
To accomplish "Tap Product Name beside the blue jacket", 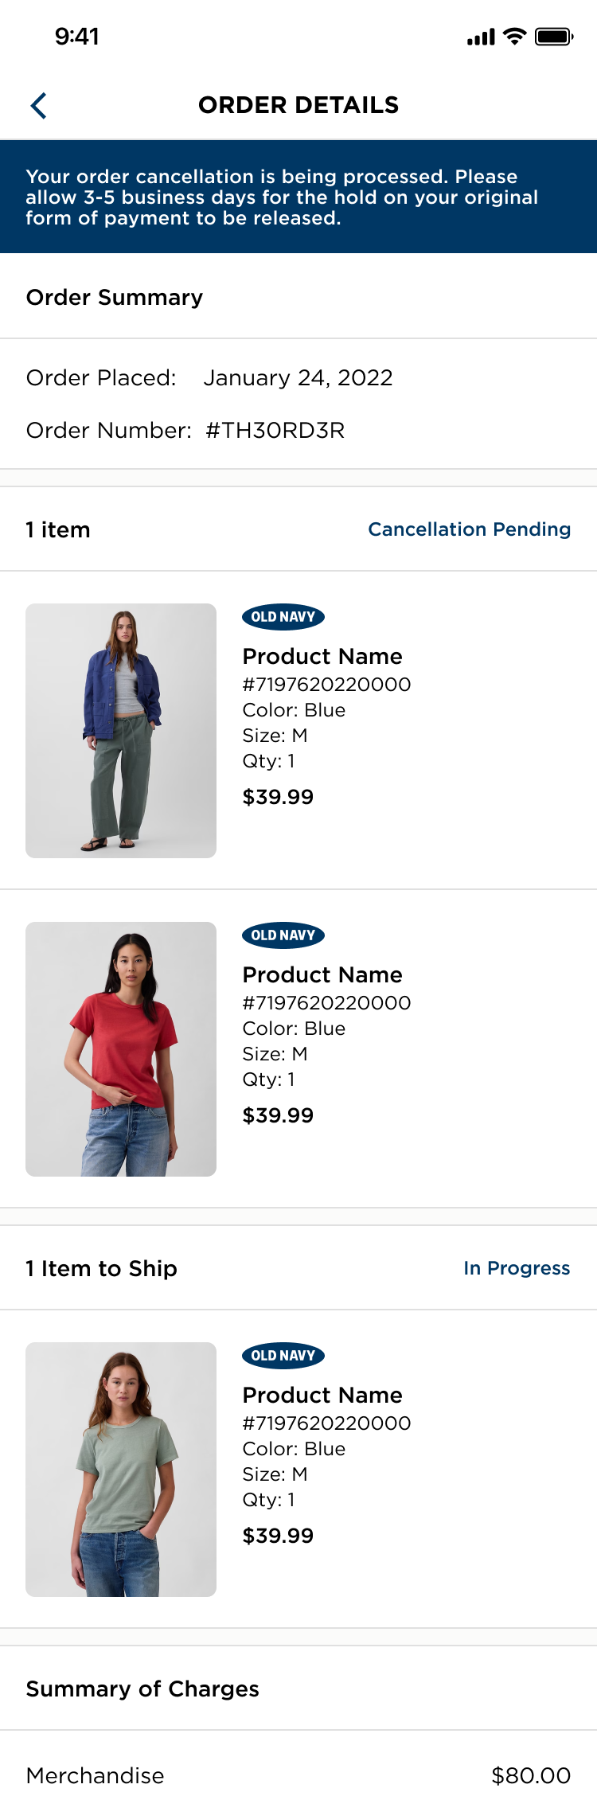I will pyautogui.click(x=322, y=657).
